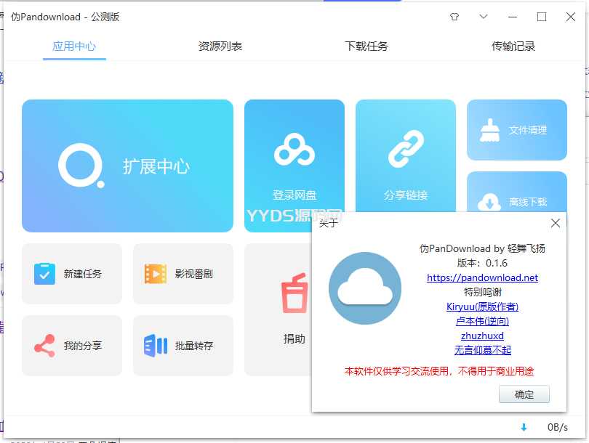
Task: Open the 影视番剧 film icon tile
Action: pos(183,274)
